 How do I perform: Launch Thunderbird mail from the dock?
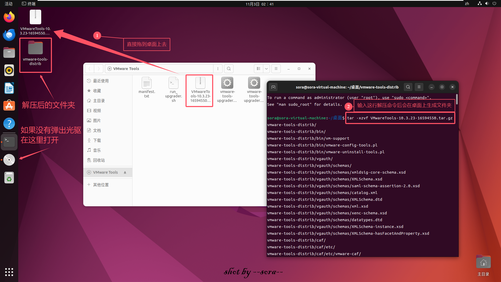click(x=9, y=35)
